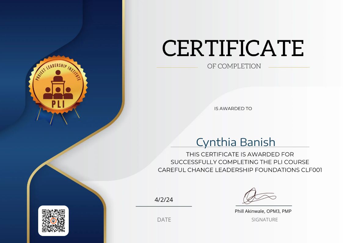
Task: Click the recipient name Cynthia Banish
Action: tap(236, 142)
